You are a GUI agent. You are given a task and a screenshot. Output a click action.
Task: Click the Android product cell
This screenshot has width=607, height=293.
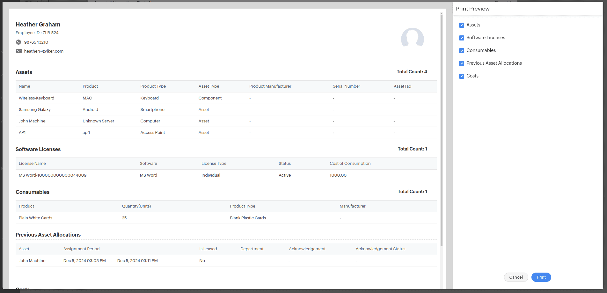tap(90, 109)
